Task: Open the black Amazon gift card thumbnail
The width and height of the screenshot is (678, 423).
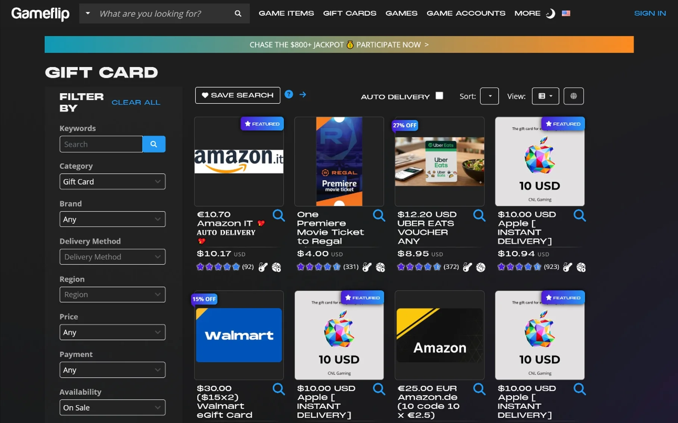Action: tap(439, 335)
